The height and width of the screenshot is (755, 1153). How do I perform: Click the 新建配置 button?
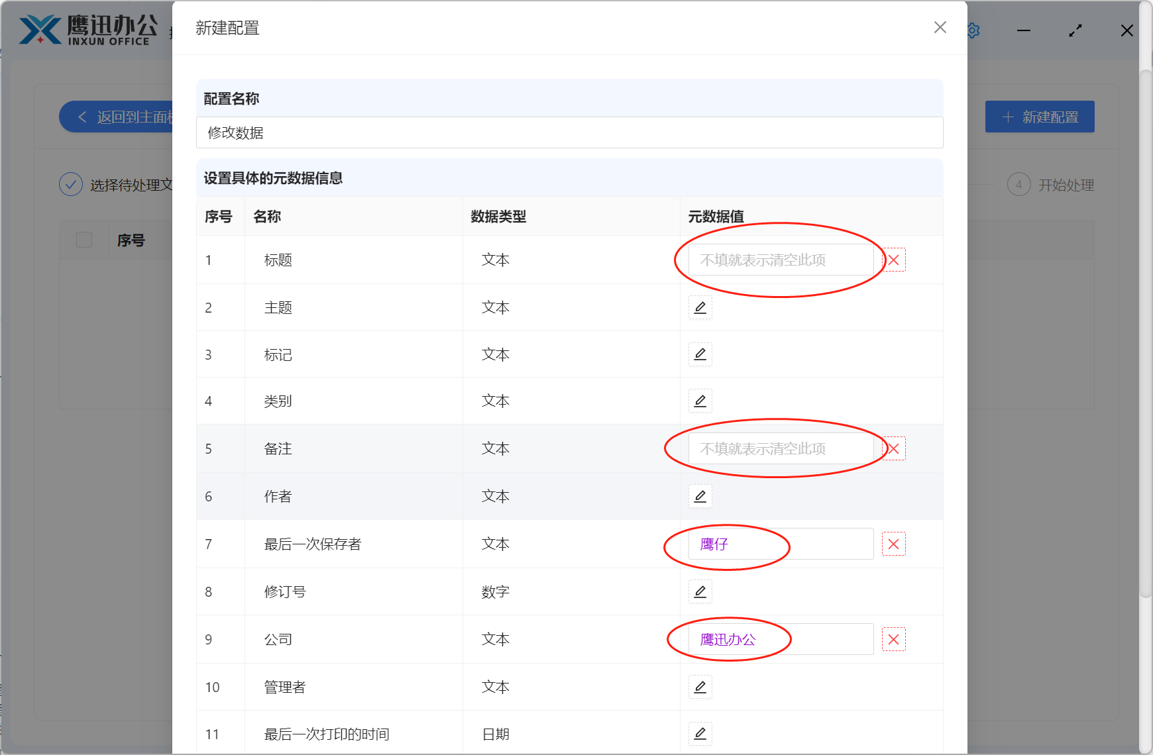[x=1039, y=116]
